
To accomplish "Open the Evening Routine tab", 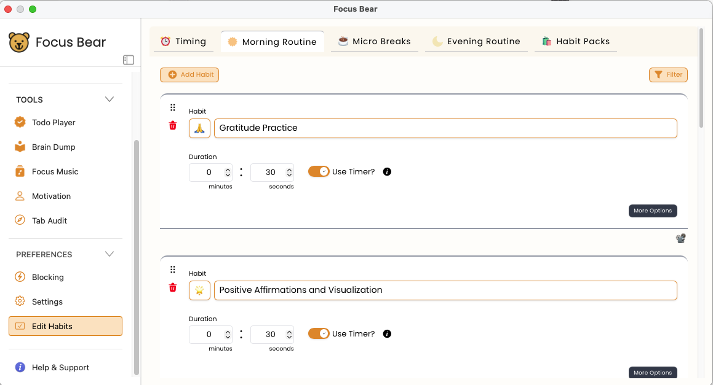I will point(476,41).
